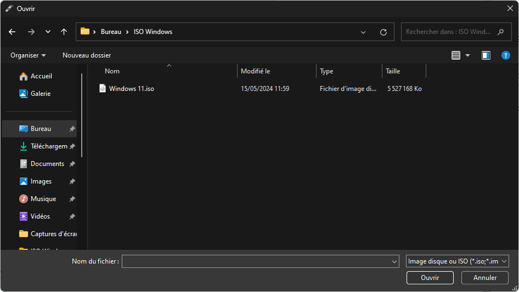
Task: Click the pin icon beside Documents
Action: coord(72,164)
